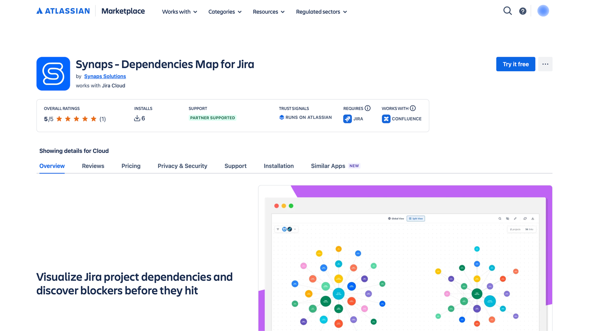Click the Atlassian logo
This screenshot has width=589, height=331.
(x=63, y=11)
